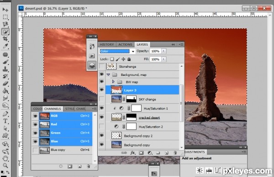Toggle lock transparent pixels

[x=112, y=59]
